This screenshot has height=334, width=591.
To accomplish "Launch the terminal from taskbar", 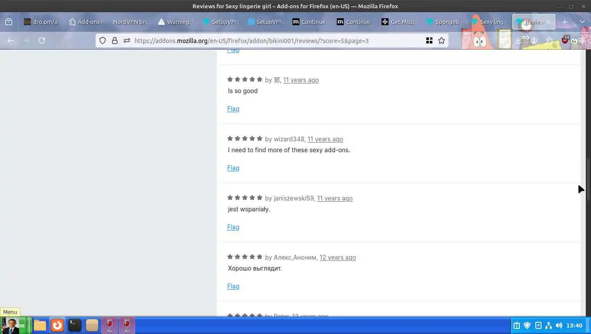I will click(75, 325).
